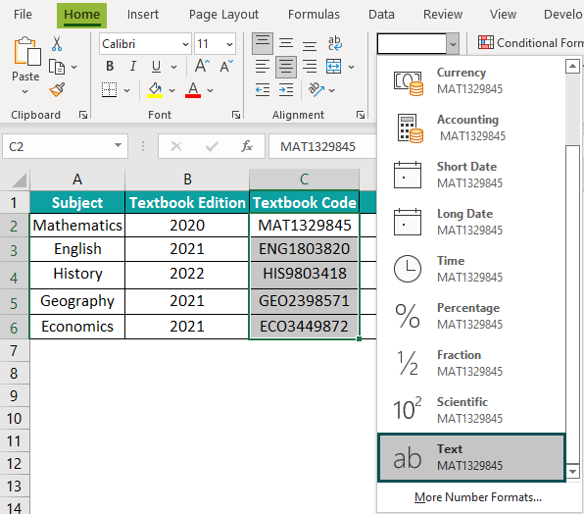Expand underline style arrow
584x514 pixels.
pyautogui.click(x=173, y=67)
